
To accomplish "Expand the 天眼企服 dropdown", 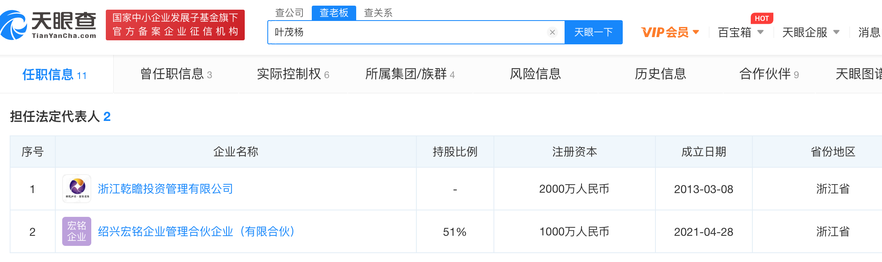I will click(810, 32).
